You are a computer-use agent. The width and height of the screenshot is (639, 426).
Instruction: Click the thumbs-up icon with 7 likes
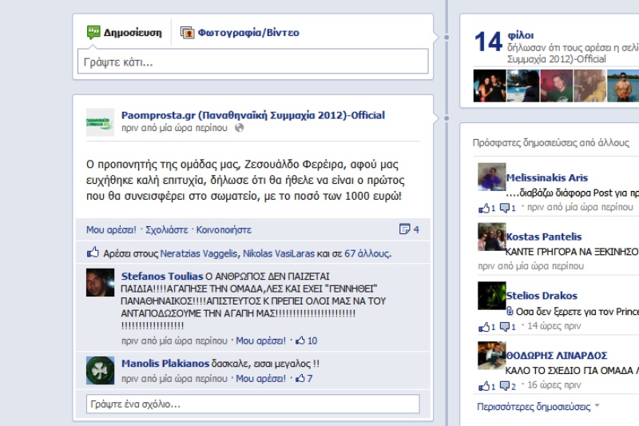click(300, 378)
